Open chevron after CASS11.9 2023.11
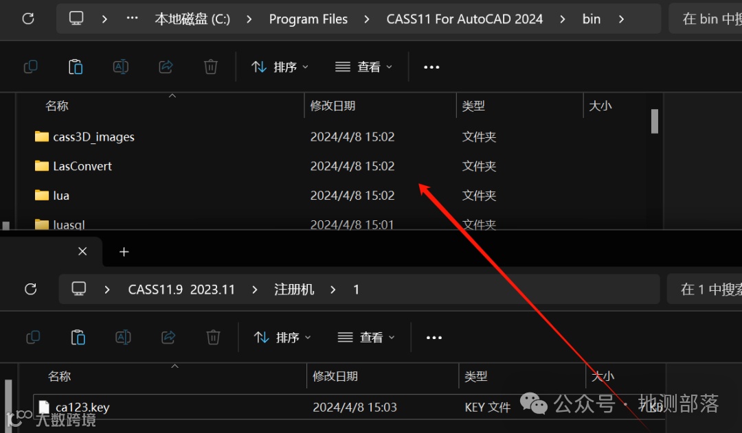742x433 pixels. (255, 290)
